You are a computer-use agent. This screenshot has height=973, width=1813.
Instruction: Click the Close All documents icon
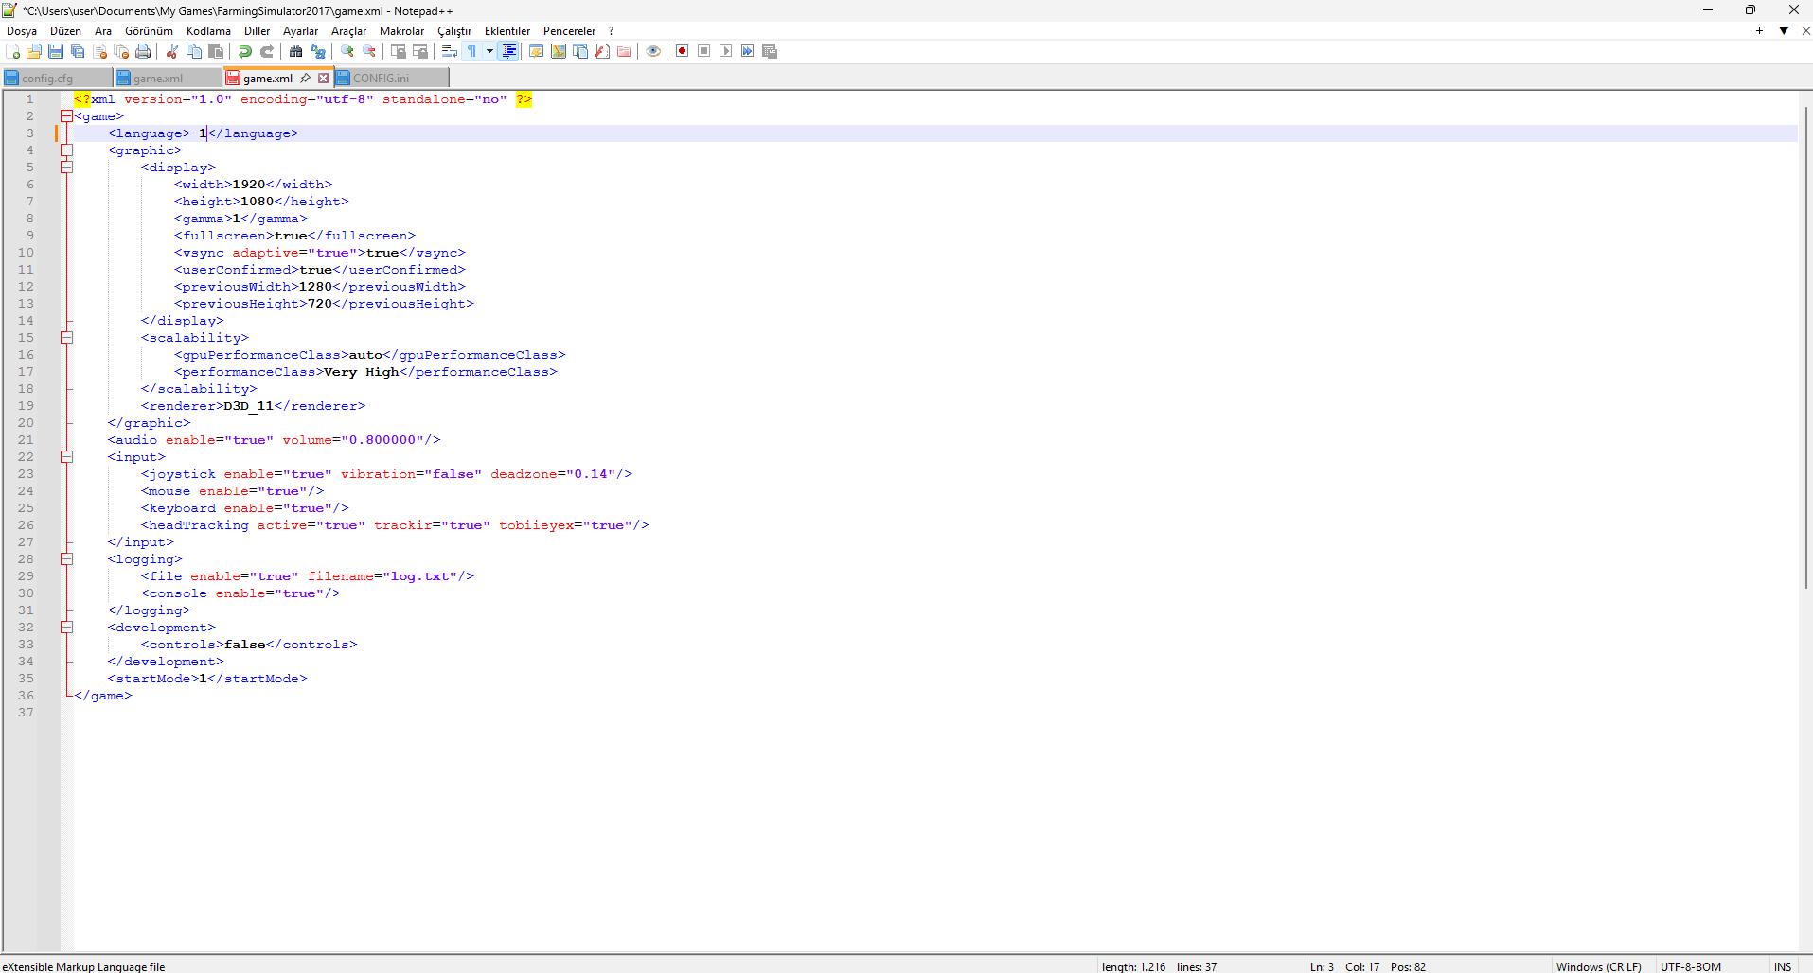(121, 51)
